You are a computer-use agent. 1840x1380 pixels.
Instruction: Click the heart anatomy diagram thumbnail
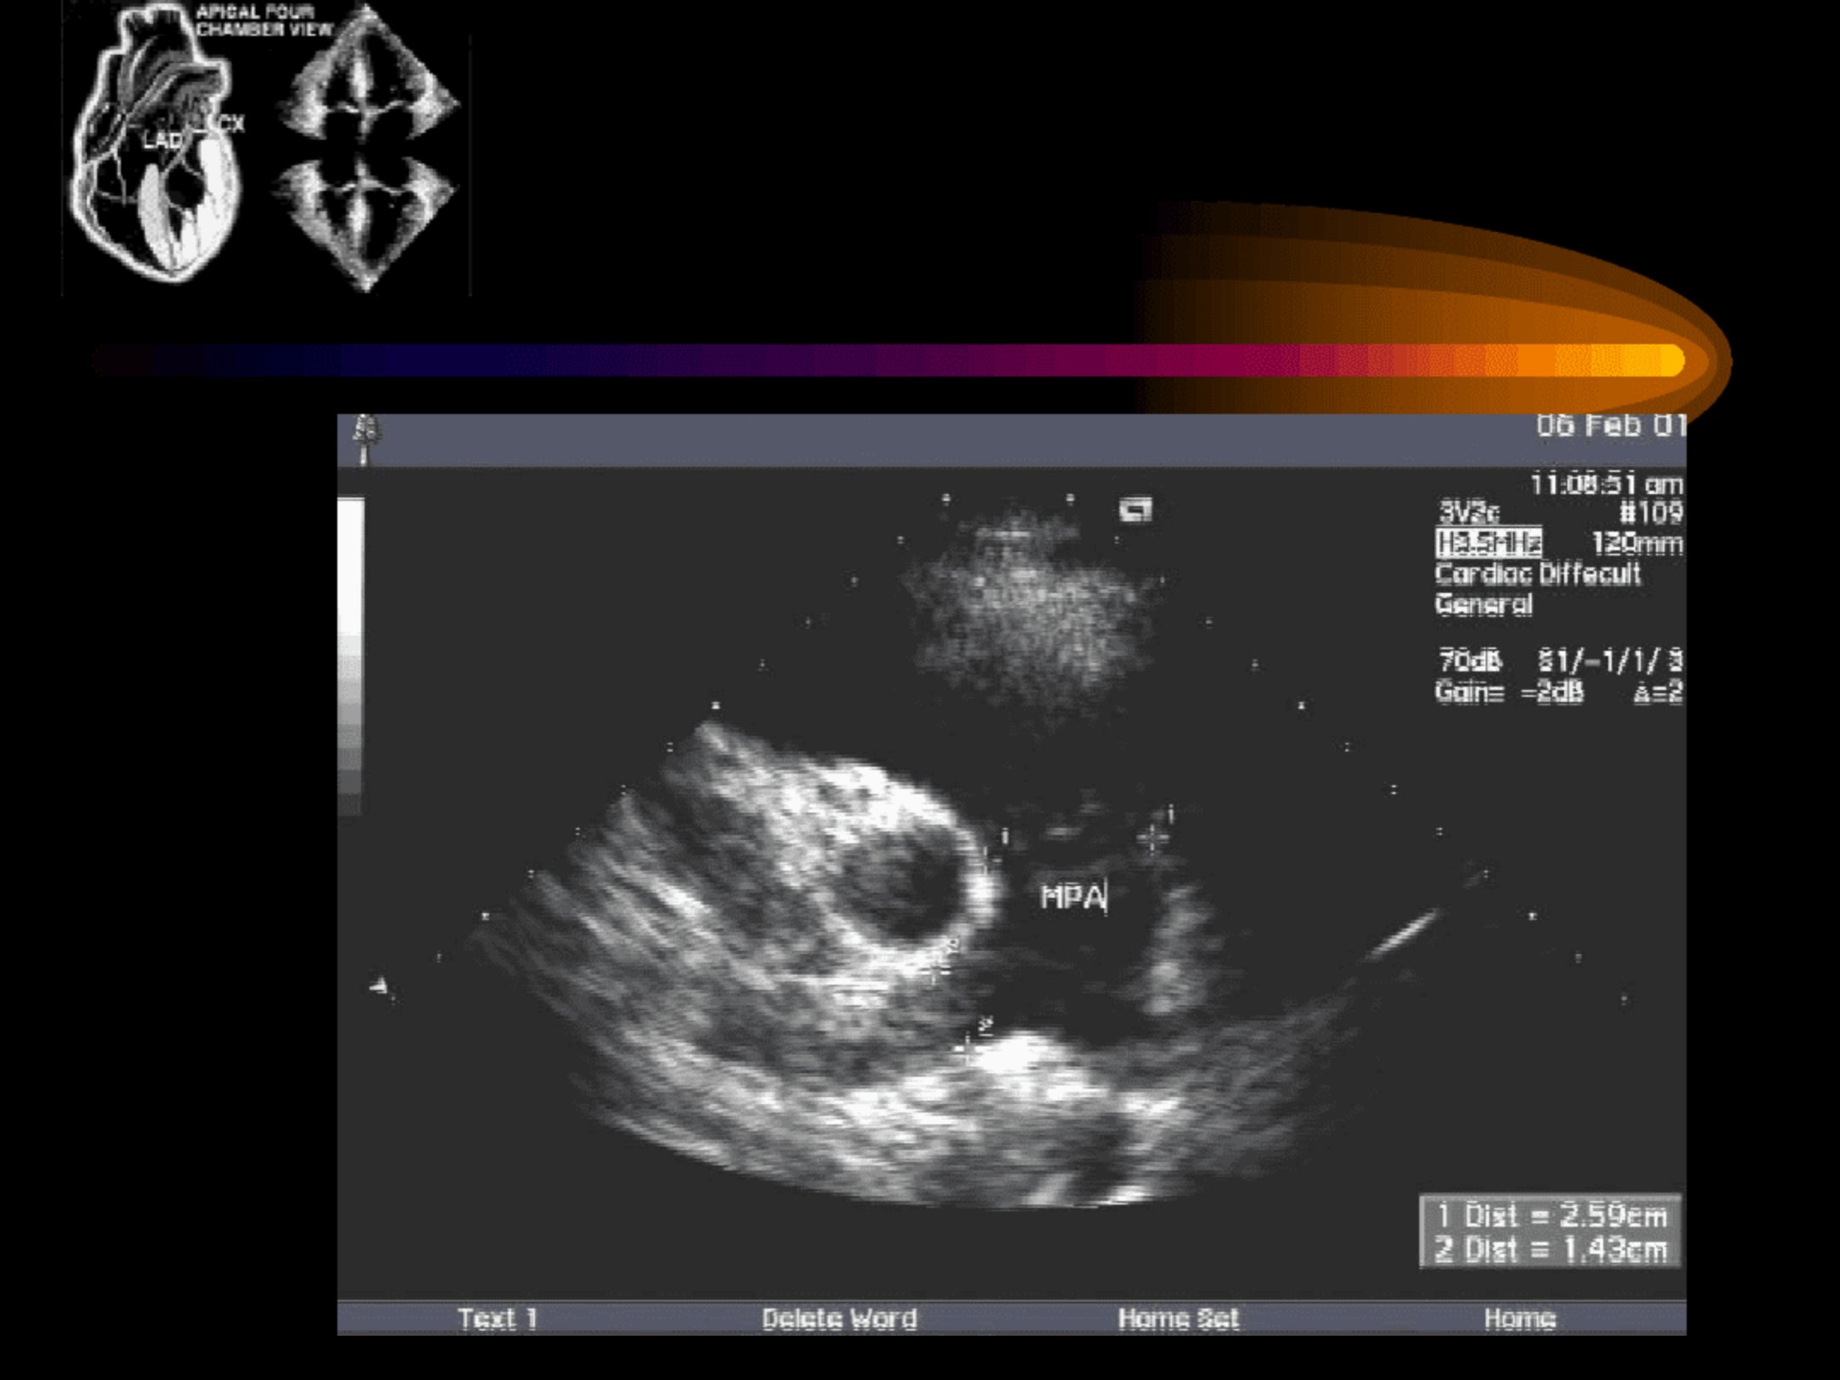tap(158, 145)
